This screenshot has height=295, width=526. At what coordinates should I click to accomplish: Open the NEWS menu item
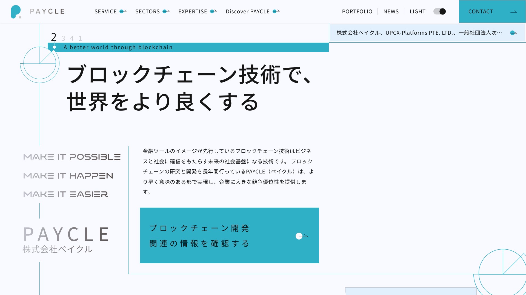[x=391, y=11]
